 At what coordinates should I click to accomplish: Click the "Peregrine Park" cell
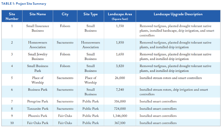[x=37, y=101]
